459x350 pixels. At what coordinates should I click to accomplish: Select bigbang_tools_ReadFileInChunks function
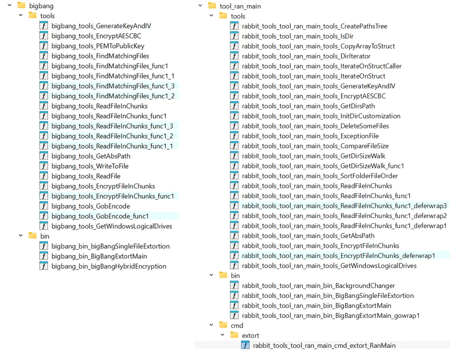(99, 106)
